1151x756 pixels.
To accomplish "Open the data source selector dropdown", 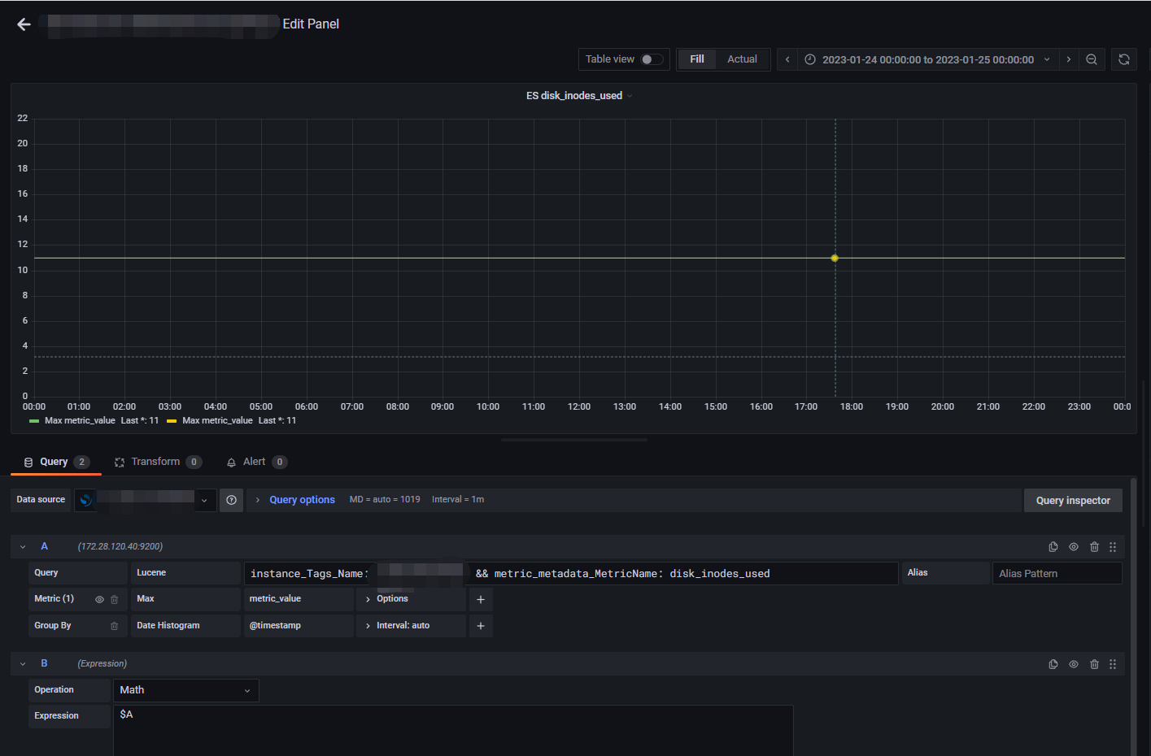I will [x=204, y=499].
